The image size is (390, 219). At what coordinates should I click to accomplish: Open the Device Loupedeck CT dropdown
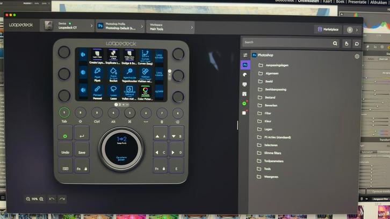(x=67, y=26)
